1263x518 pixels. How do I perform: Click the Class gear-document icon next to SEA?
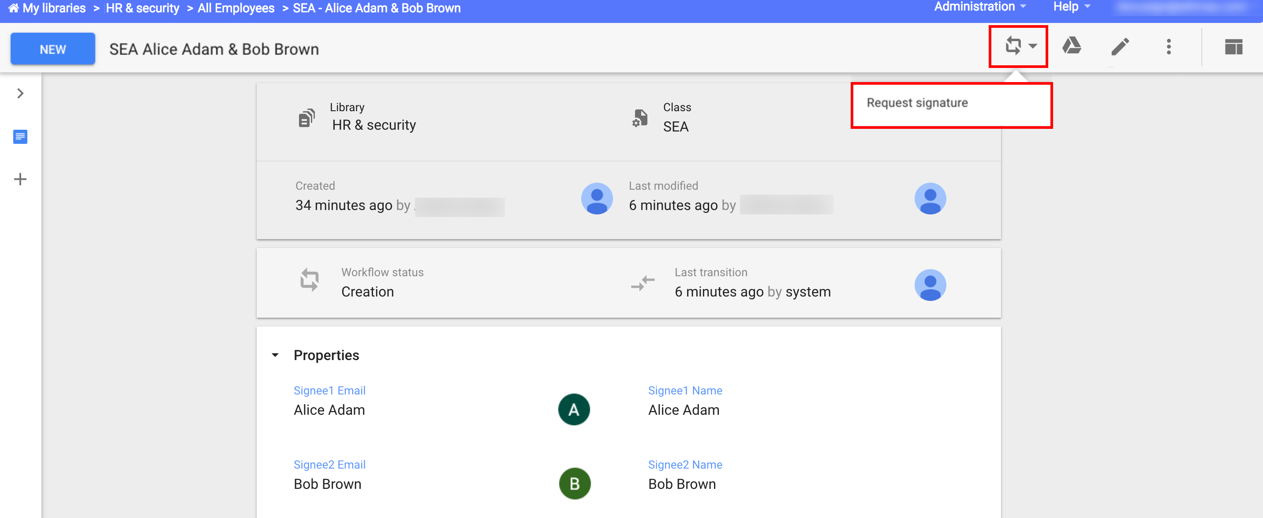(639, 118)
